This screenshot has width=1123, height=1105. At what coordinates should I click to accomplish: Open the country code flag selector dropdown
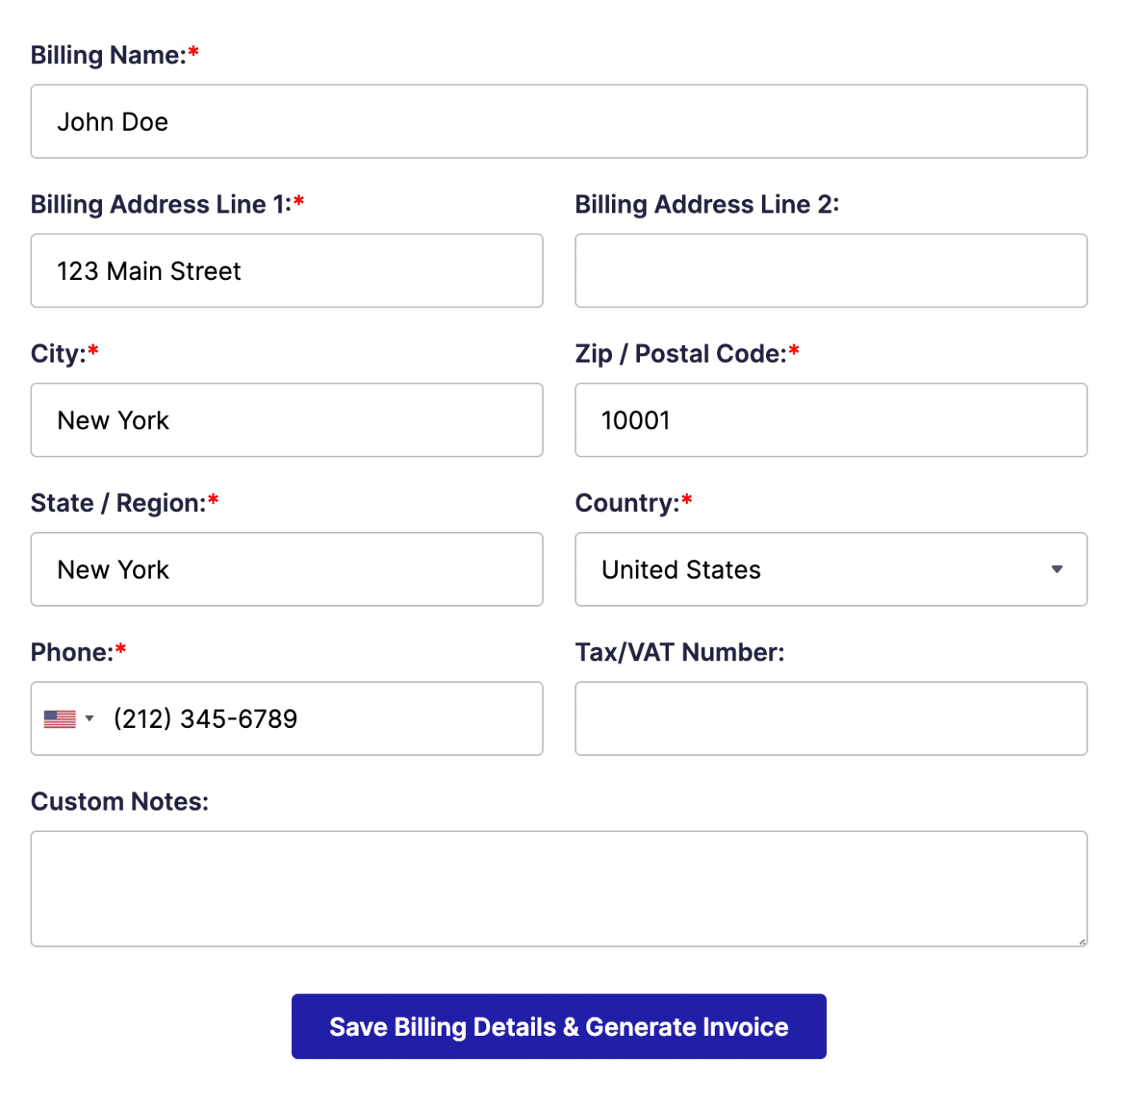(89, 718)
